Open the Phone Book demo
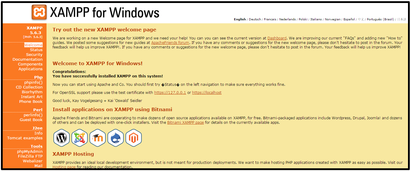 [x=31, y=102]
